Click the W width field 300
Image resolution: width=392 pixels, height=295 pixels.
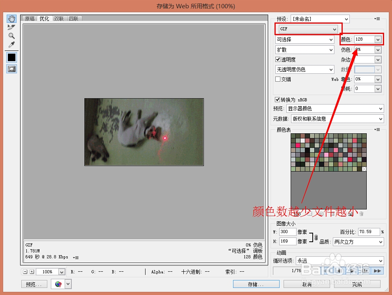pyautogui.click(x=287, y=232)
